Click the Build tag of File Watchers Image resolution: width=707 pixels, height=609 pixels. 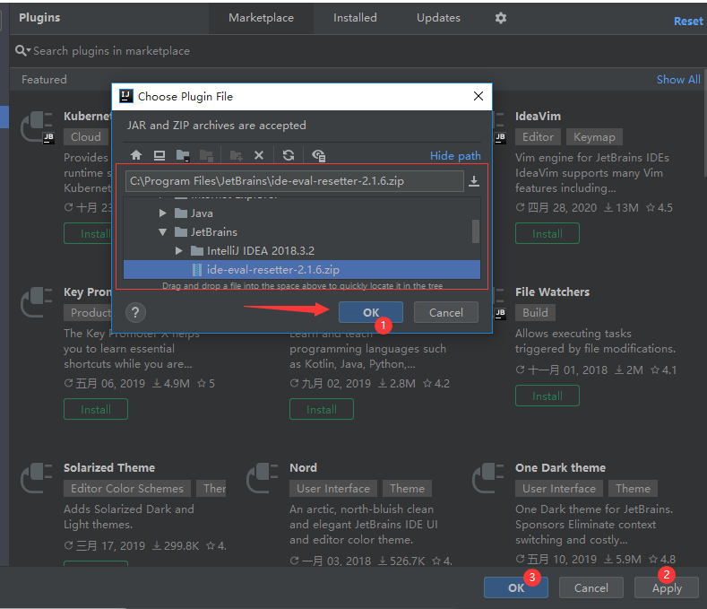click(x=535, y=312)
